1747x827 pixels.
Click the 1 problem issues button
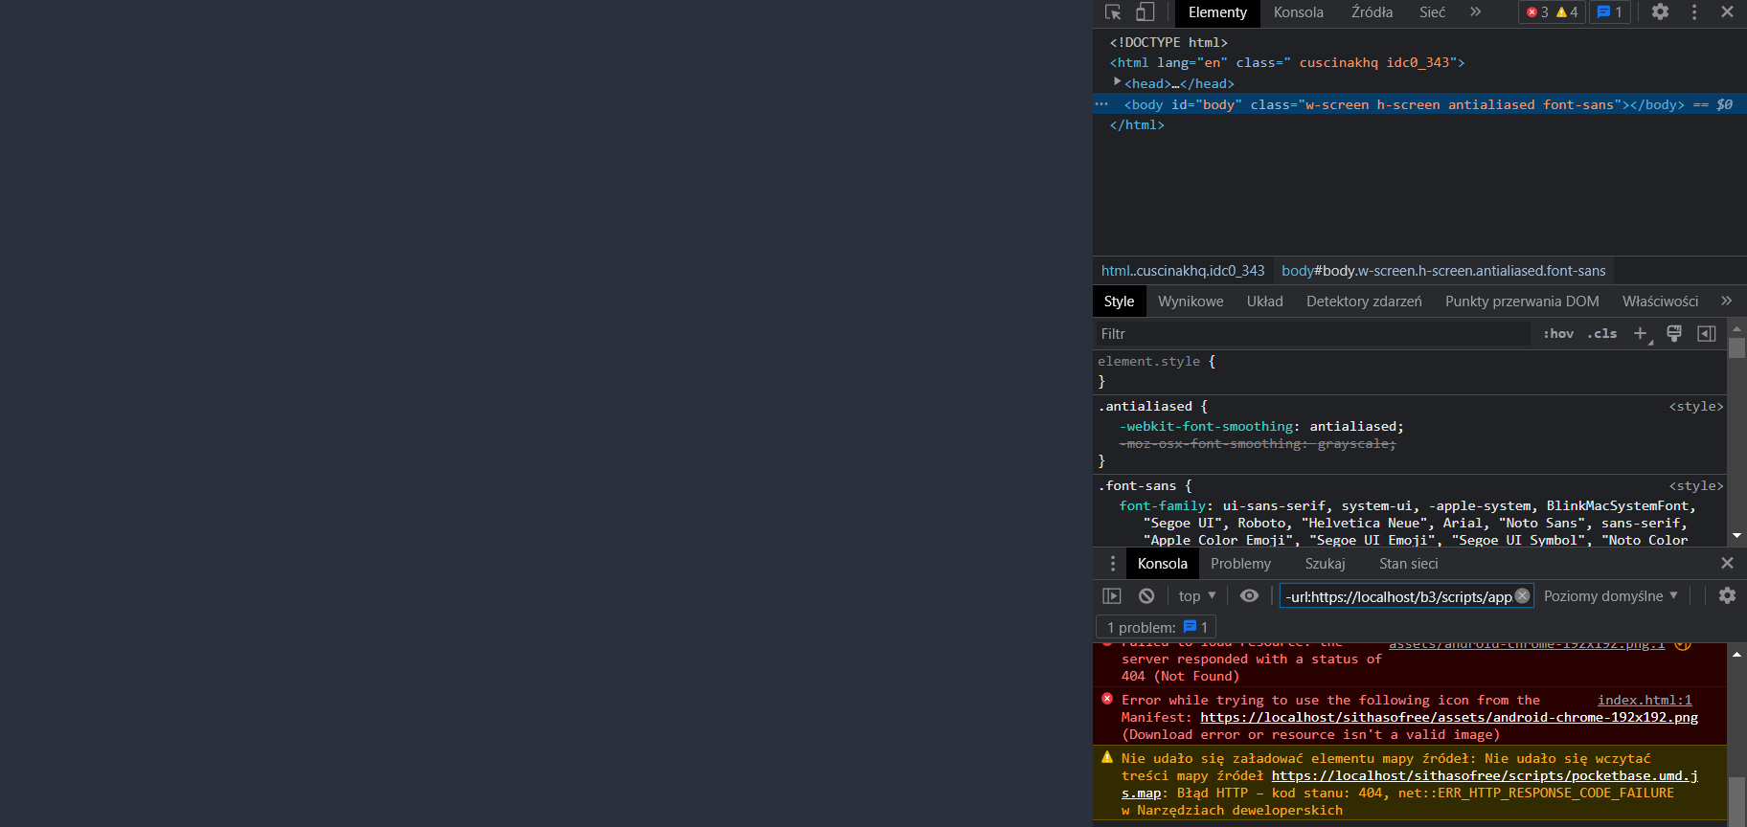(x=1156, y=627)
